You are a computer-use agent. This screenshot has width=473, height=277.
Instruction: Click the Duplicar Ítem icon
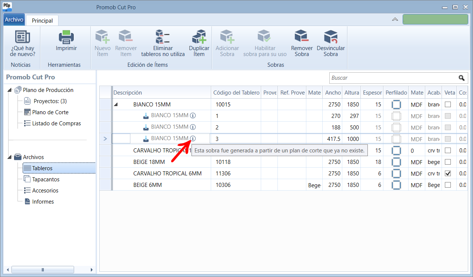coord(199,37)
